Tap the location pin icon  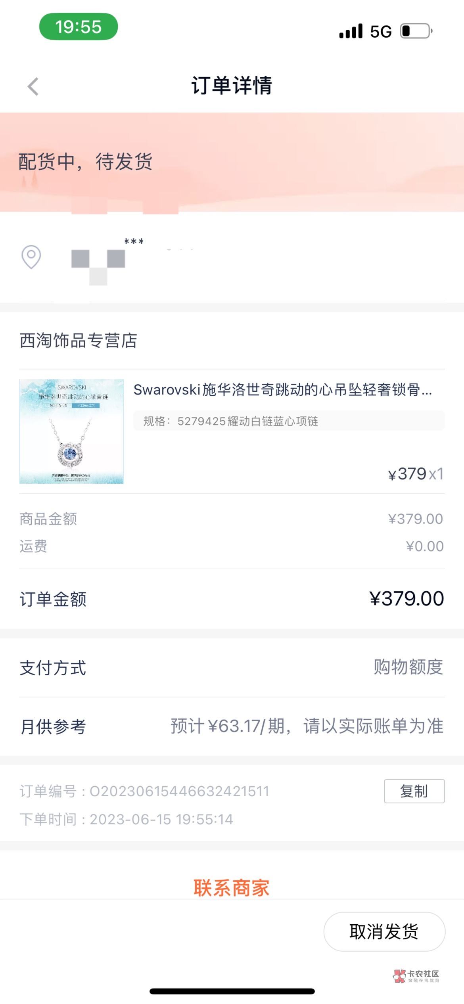[x=31, y=257]
